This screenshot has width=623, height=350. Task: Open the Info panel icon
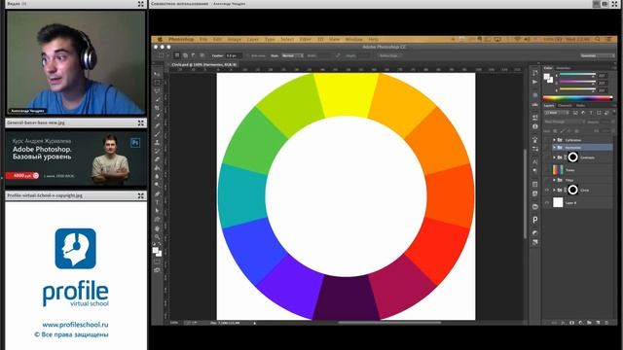coord(535,126)
